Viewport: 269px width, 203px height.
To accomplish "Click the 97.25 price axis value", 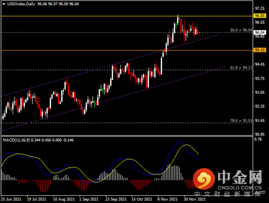I will pos(260,8).
